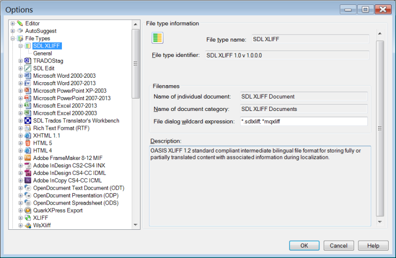Click the File type identifier field

tap(287, 55)
